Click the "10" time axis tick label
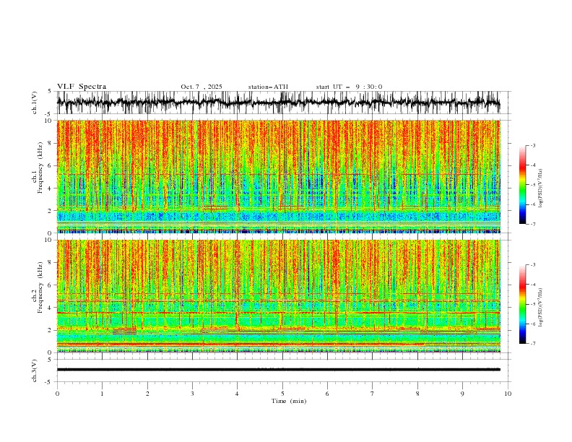This screenshot has width=572, height=442. pyautogui.click(x=508, y=394)
